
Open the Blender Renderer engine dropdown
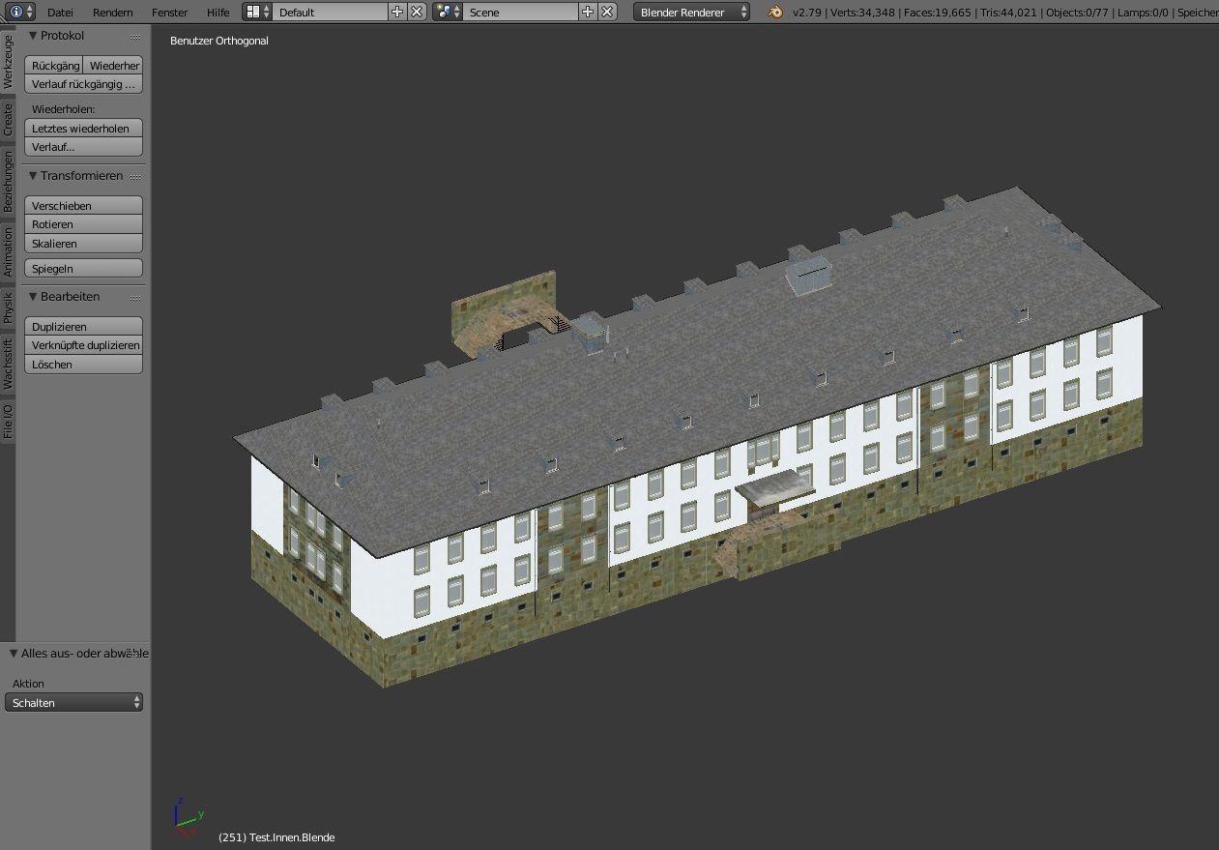point(690,13)
